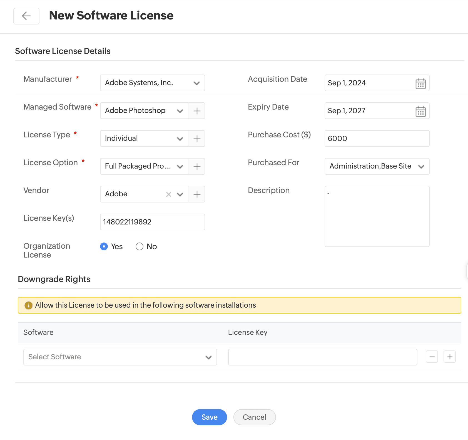Open the Acquisition Date calendar picker
The height and width of the screenshot is (440, 468).
(x=420, y=83)
